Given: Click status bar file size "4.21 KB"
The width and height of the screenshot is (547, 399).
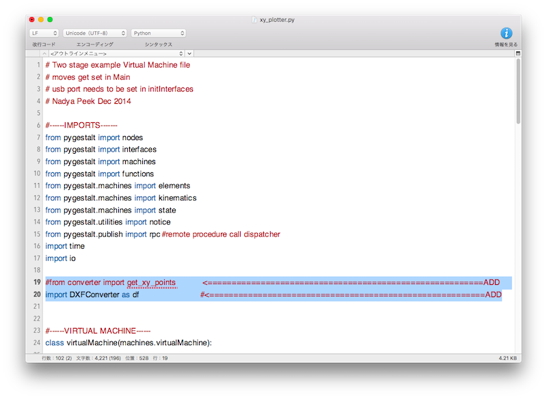Looking at the screenshot, I should click(x=507, y=358).
